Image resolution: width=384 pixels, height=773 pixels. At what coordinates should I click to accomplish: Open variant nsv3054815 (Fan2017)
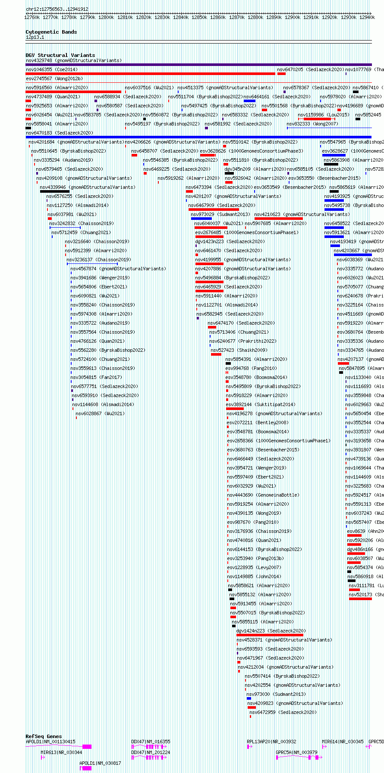tap(97, 377)
